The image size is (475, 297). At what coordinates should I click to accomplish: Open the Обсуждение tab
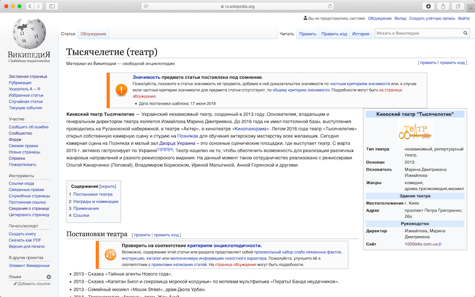[93, 34]
